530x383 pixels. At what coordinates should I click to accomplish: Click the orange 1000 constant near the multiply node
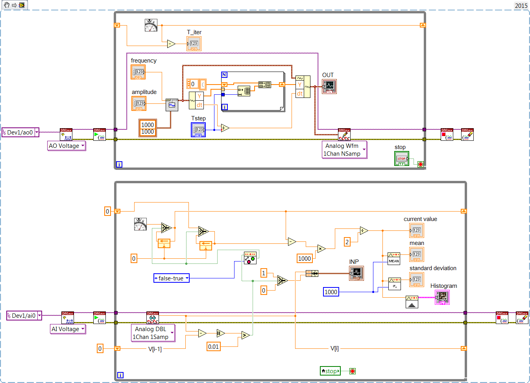point(305,258)
